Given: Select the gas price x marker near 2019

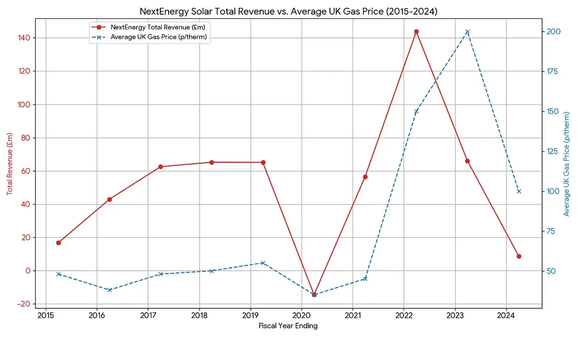Looking at the screenshot, I should (262, 262).
